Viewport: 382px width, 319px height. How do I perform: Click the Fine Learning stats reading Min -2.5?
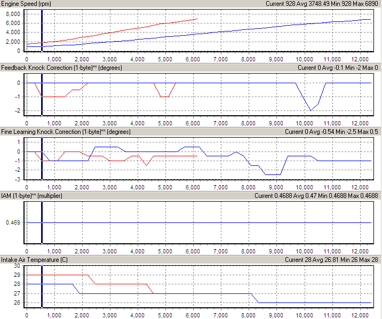[x=348, y=132]
